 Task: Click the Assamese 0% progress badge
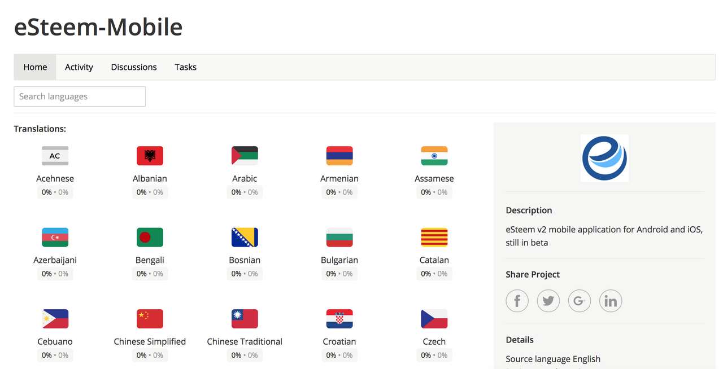click(x=434, y=192)
